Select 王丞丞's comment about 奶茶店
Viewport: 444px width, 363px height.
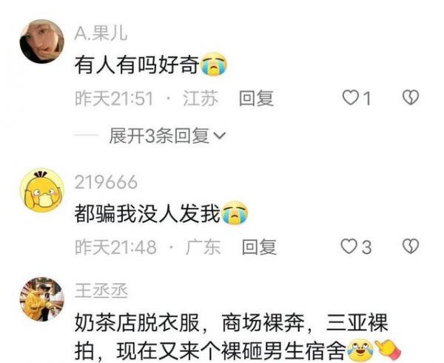click(x=231, y=337)
